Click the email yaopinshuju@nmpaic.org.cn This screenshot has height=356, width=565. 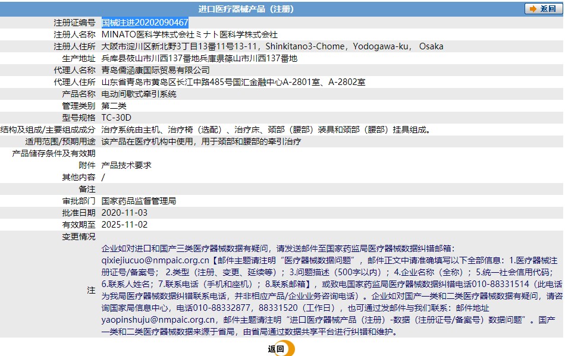[158, 320]
